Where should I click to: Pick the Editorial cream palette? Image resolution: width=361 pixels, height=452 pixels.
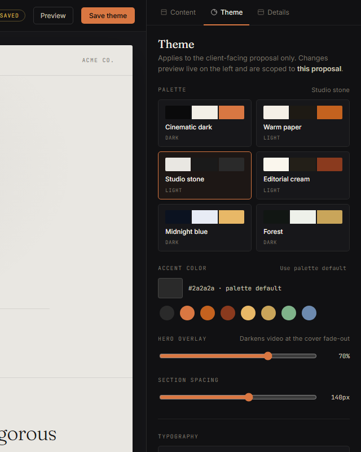[x=303, y=175]
